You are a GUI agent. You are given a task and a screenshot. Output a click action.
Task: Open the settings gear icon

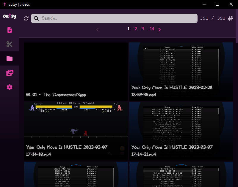tap(10, 87)
